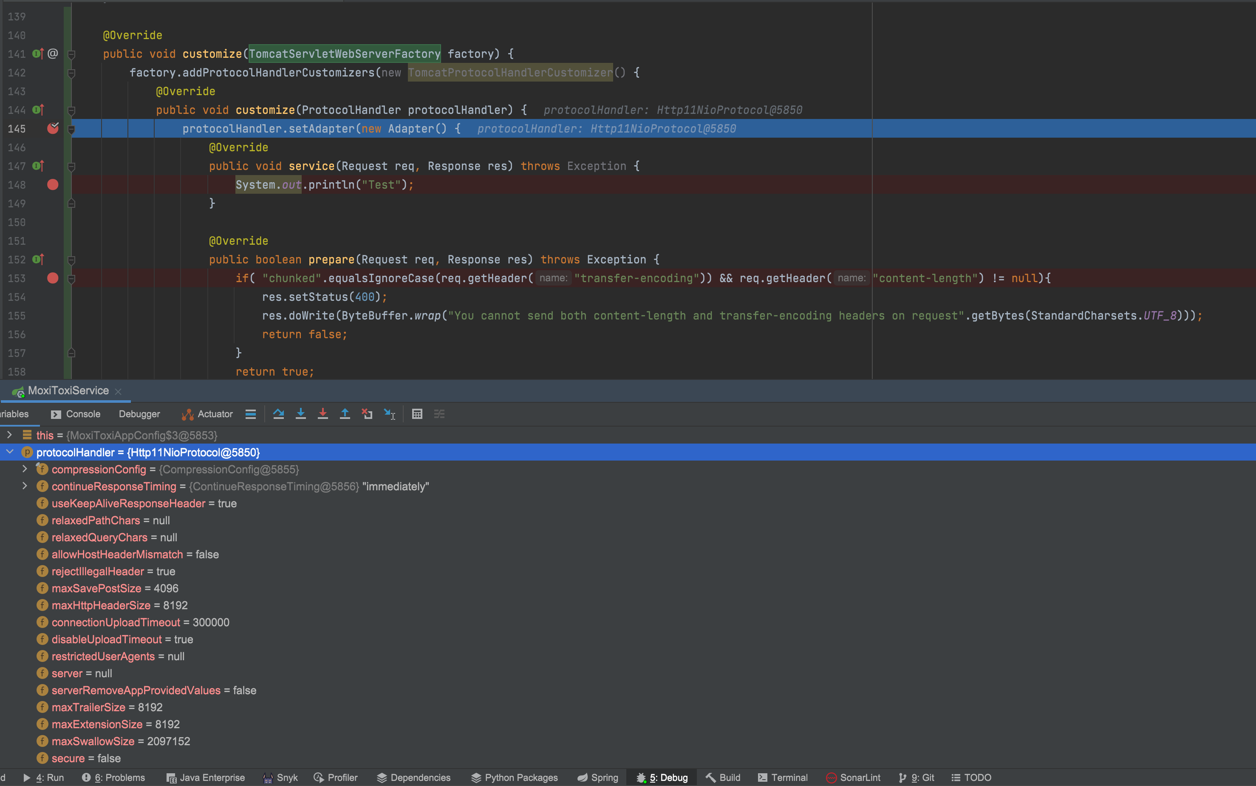Select the maxSwallowSize variable row
Screen dimensions: 1256x786
(x=121, y=741)
